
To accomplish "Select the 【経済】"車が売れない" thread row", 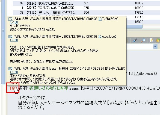I will (86, 8).
